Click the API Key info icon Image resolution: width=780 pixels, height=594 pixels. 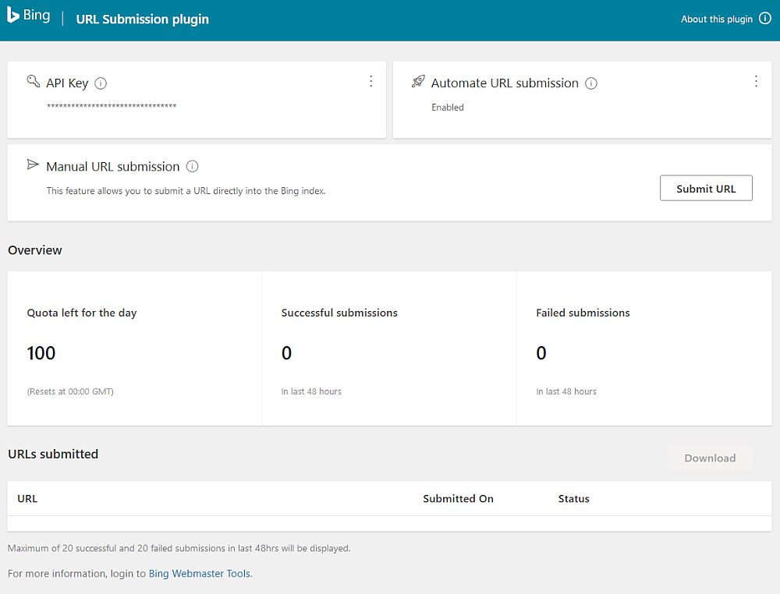click(101, 83)
